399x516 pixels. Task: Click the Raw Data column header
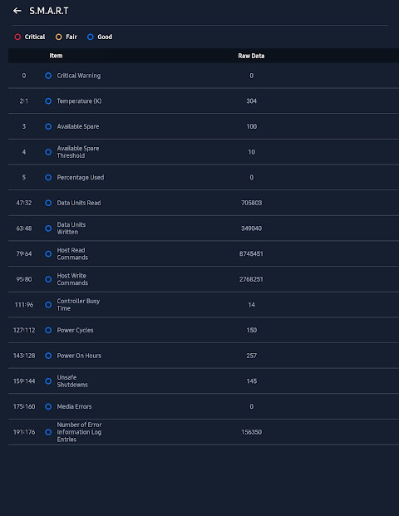(x=251, y=56)
